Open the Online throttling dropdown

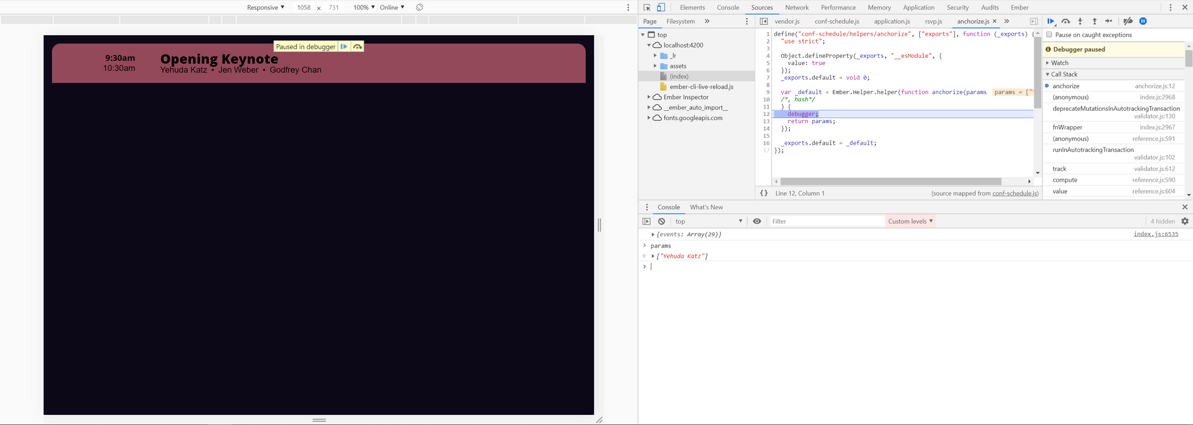pos(392,7)
